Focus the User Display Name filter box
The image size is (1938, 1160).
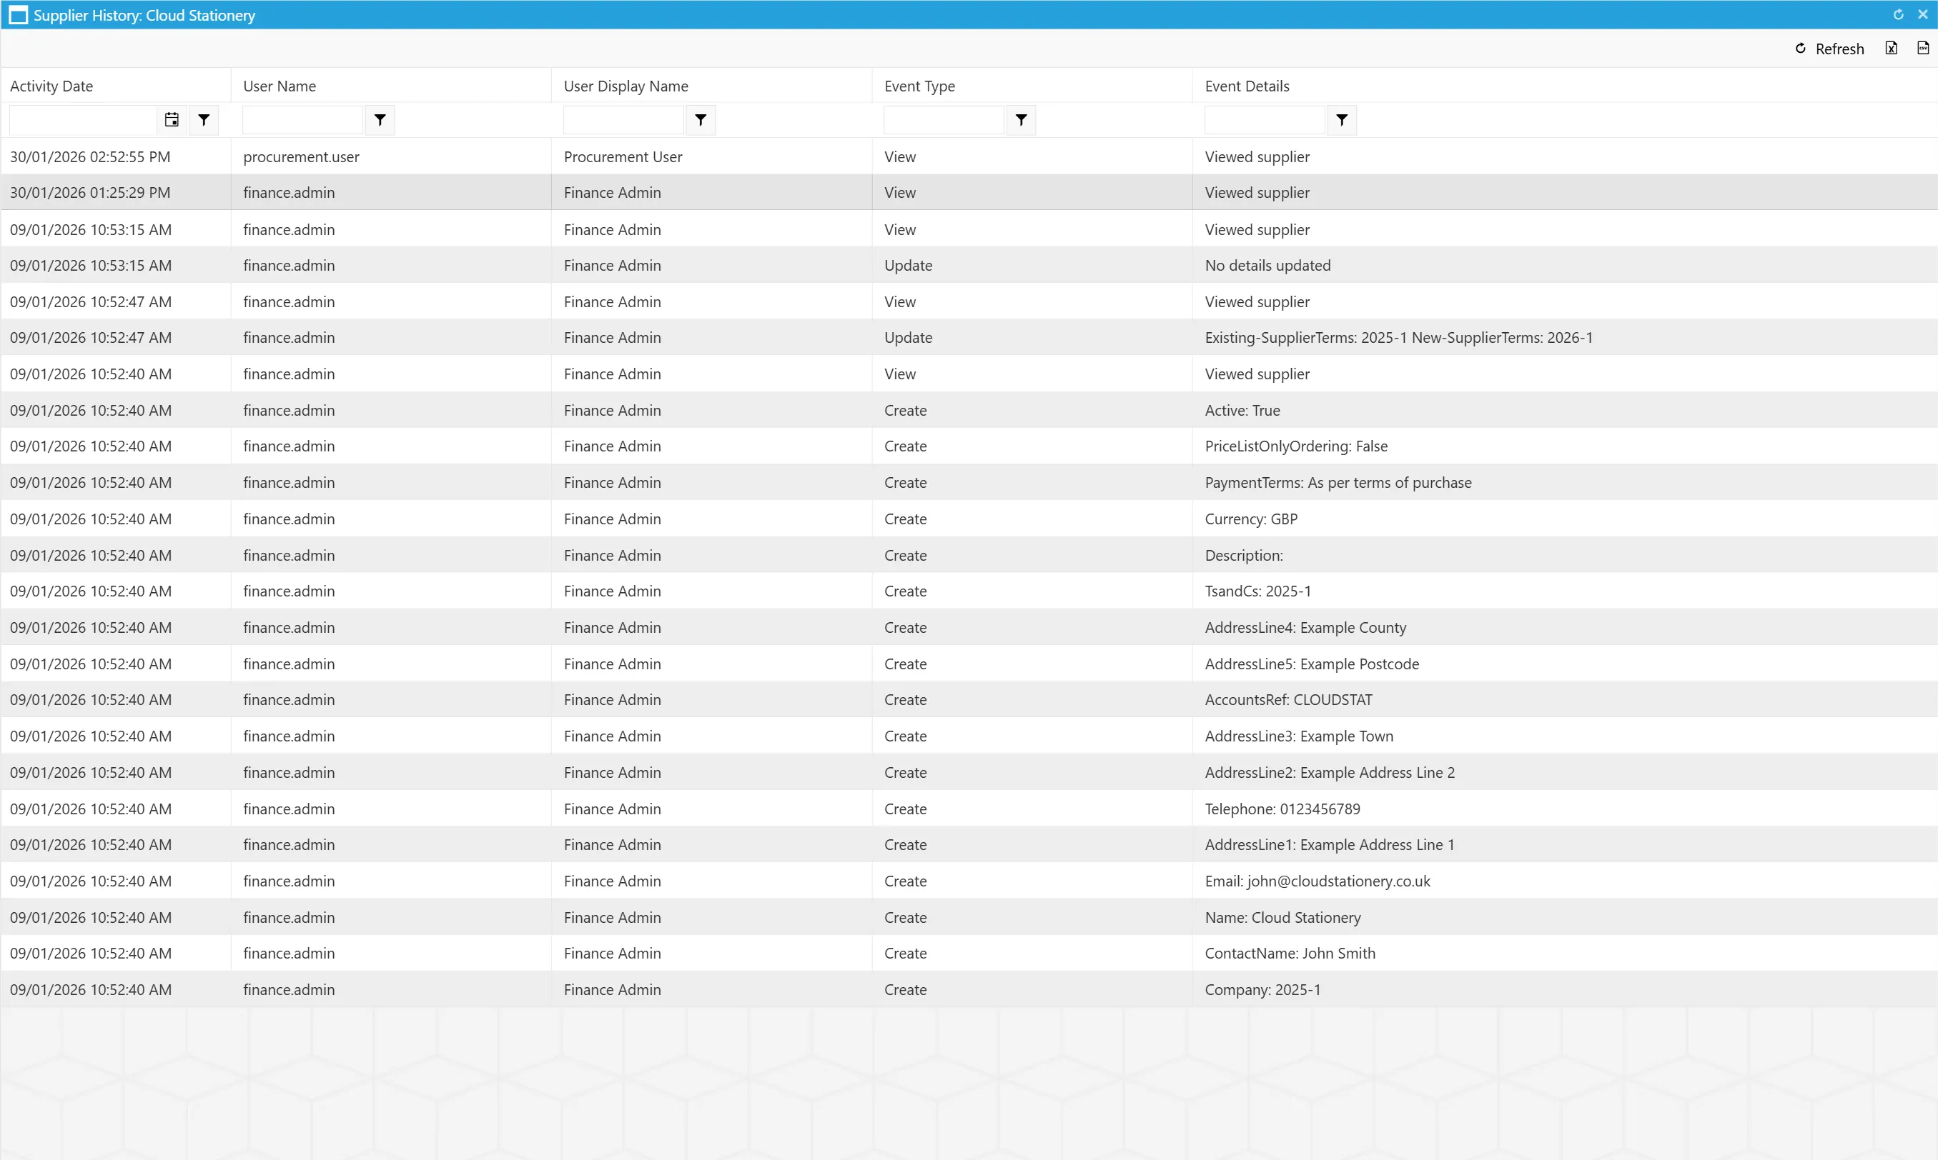click(623, 119)
